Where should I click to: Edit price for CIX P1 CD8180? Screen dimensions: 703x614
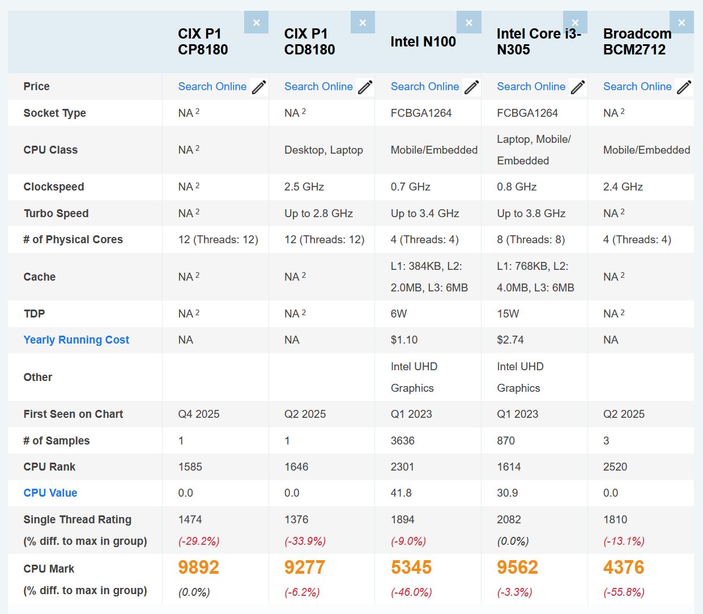click(x=365, y=87)
